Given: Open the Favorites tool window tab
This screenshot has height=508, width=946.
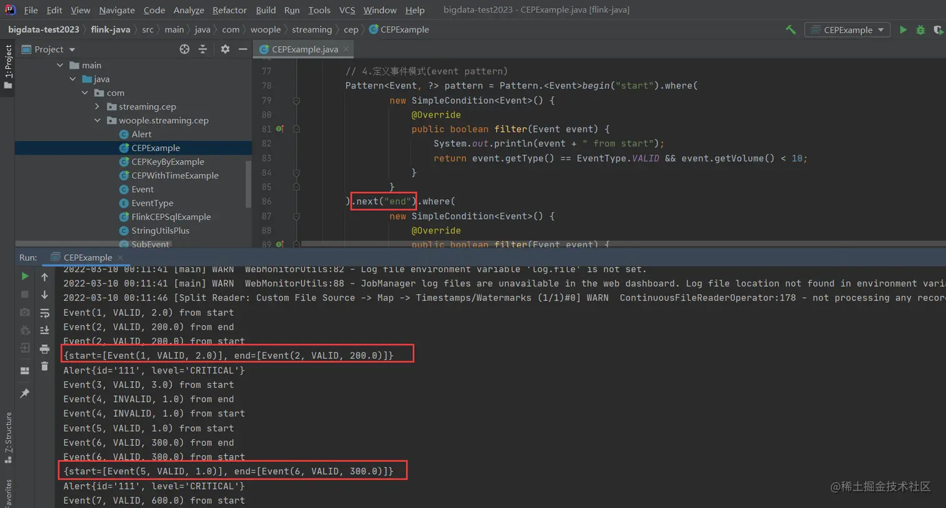Looking at the screenshot, I should click(8, 493).
